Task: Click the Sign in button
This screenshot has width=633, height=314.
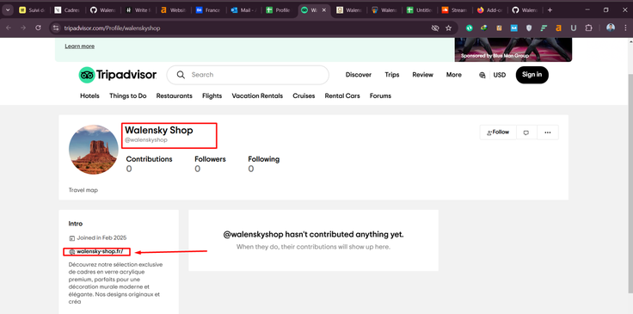Action: pos(532,75)
